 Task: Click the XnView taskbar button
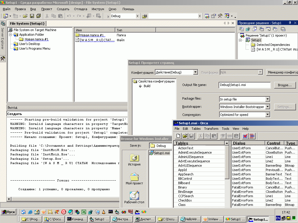[x=213, y=219]
